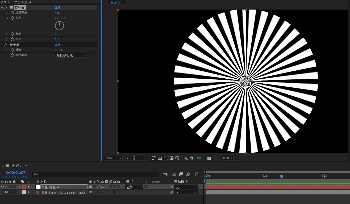Expand the 宽度 property twirl arrow

(7, 34)
